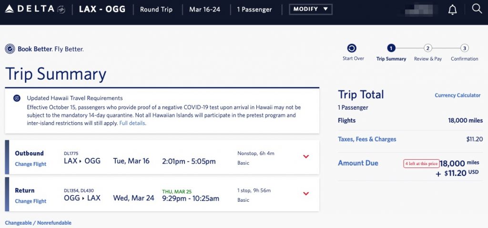Click the Start Over circular arrow icon
488x228 pixels.
tap(352, 48)
